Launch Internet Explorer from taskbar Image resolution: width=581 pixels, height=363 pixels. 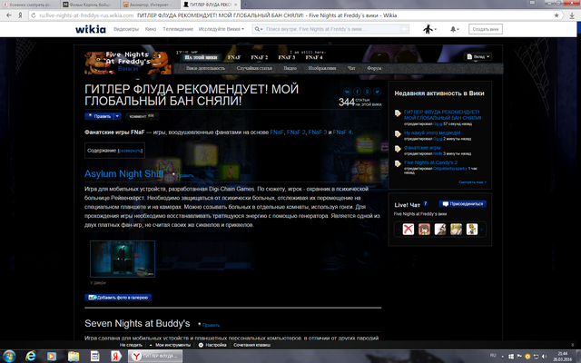(30, 357)
